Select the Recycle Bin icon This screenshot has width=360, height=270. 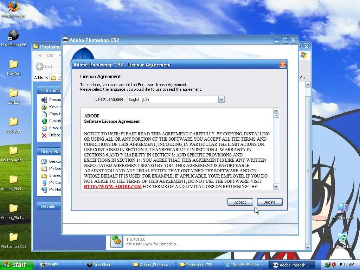tap(342, 240)
